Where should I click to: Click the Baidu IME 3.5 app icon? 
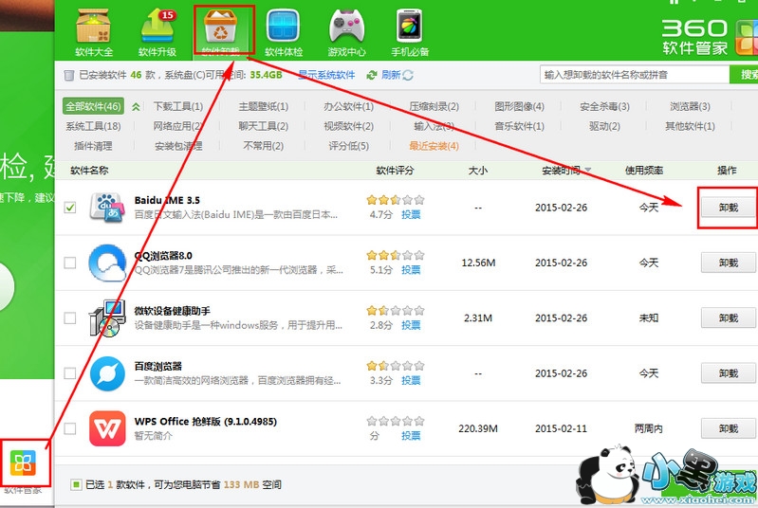point(107,208)
